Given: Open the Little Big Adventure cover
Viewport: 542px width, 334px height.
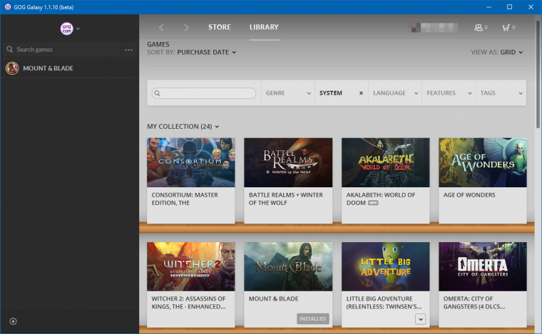Looking at the screenshot, I should [385, 266].
